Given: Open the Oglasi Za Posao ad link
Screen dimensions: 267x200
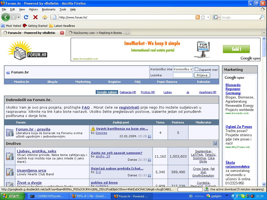Looking at the screenshot, I should pos(239,127).
